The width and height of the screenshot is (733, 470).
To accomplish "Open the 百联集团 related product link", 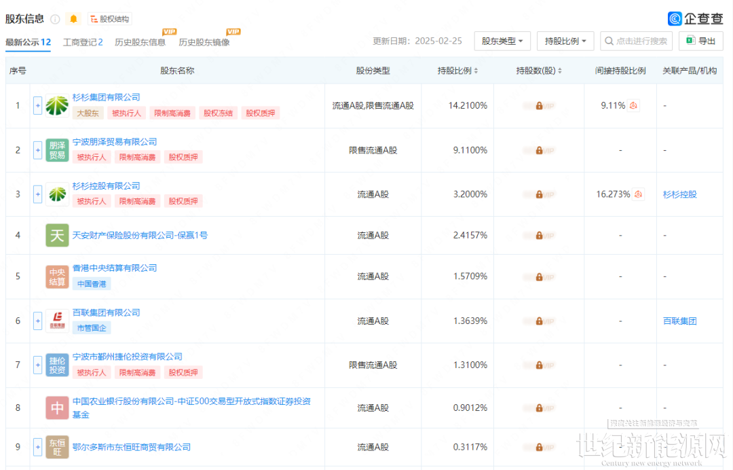I will [679, 321].
